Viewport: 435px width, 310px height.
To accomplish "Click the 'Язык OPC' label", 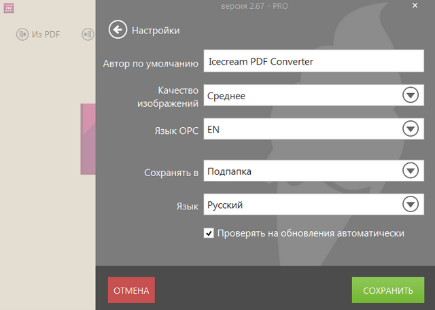I will click(177, 131).
